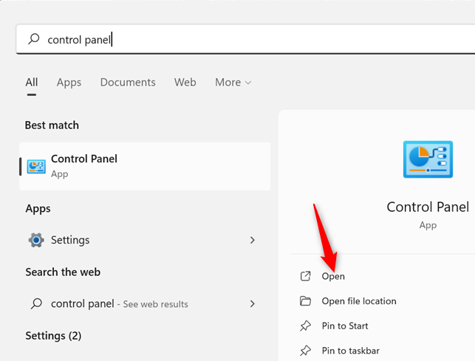Screen dimensions: 475x361
Task: Click the Open file location folder icon
Action: click(305, 301)
